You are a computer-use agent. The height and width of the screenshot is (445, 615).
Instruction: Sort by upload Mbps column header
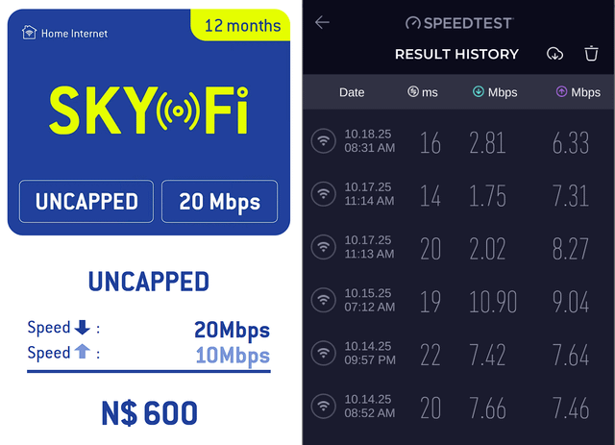click(577, 92)
